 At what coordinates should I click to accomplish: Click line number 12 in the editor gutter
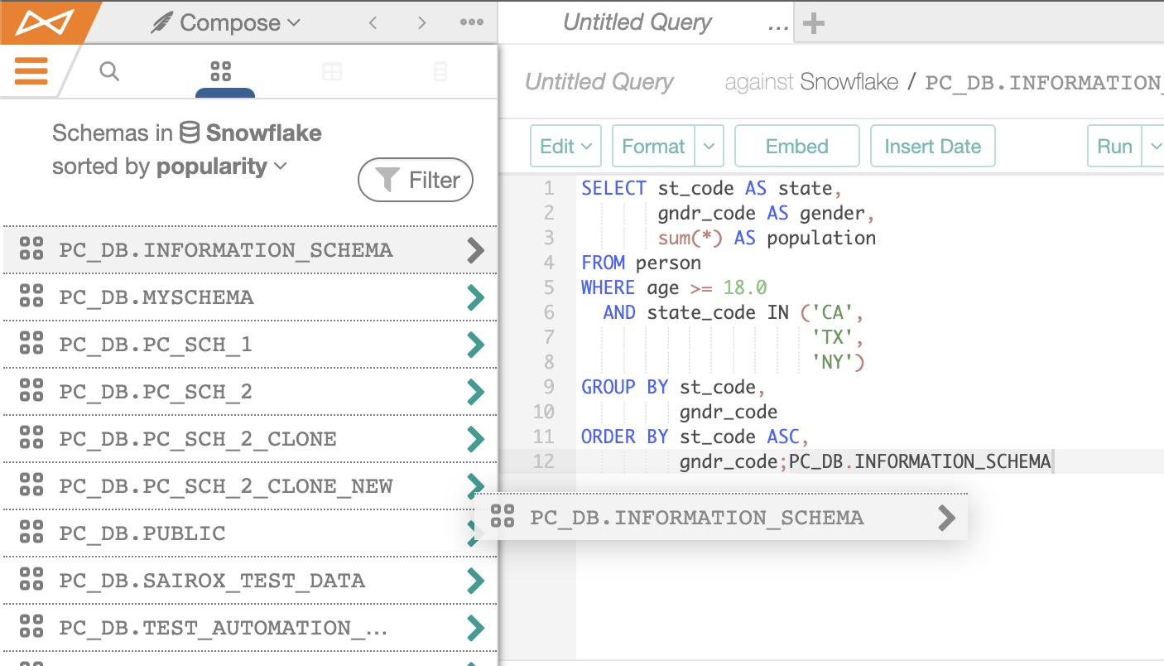coord(543,461)
